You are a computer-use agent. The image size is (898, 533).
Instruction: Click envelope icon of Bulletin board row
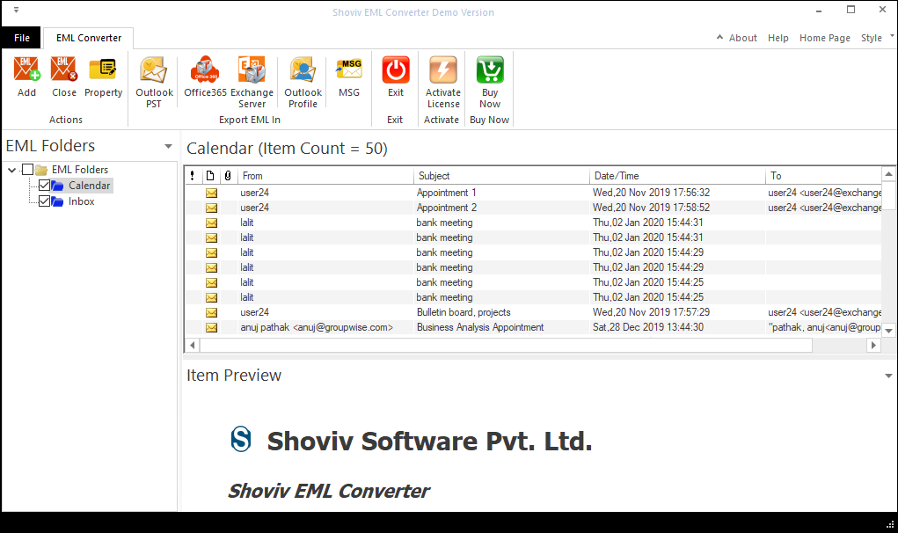coord(211,312)
